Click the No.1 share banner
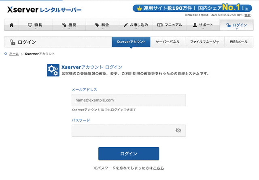 tap(192, 8)
